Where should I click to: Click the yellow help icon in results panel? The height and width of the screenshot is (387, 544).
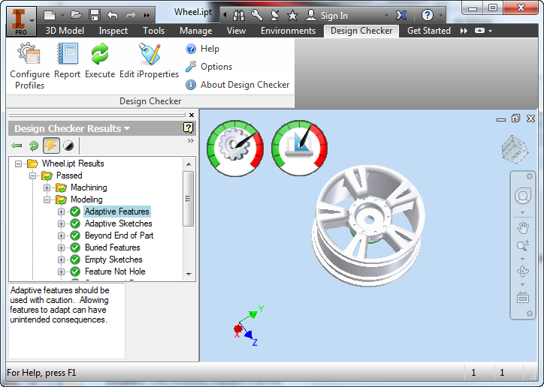pyautogui.click(x=188, y=127)
